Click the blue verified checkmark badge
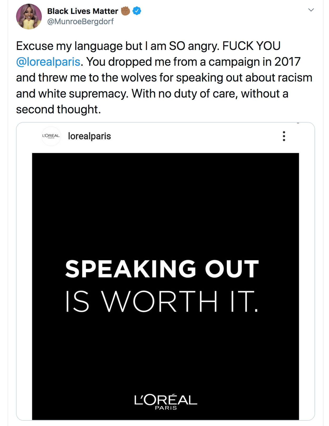The width and height of the screenshot is (329, 426). pyautogui.click(x=137, y=11)
